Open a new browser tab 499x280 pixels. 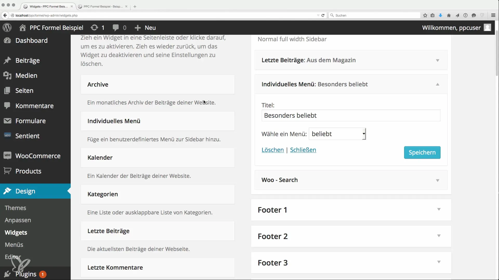[135, 7]
